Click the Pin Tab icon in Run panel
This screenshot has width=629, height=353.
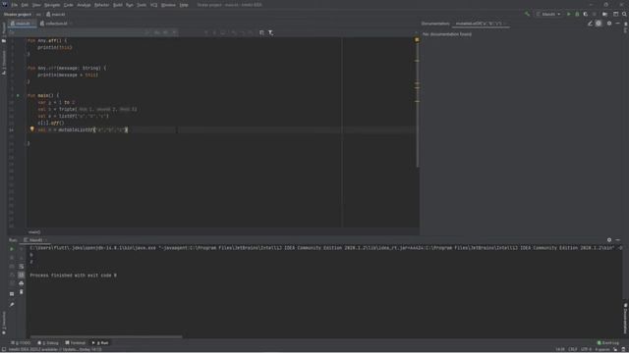pos(12,305)
